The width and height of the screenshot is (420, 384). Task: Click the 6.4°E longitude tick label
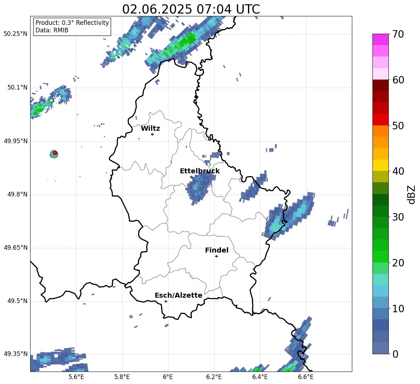tap(260, 377)
